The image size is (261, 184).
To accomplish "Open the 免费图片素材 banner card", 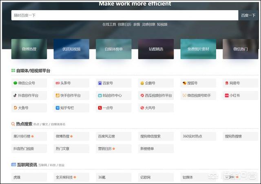I will pyautogui.click(x=198, y=49).
